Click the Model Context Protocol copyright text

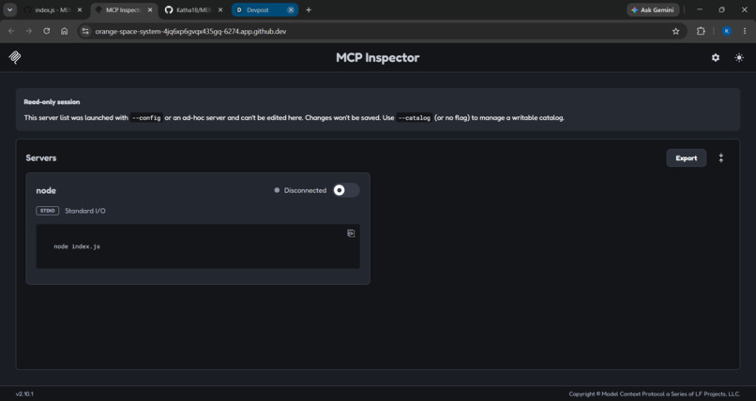coord(655,394)
